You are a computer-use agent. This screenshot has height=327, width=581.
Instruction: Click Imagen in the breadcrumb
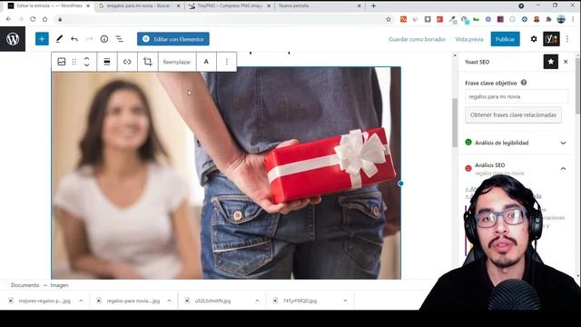coord(59,285)
